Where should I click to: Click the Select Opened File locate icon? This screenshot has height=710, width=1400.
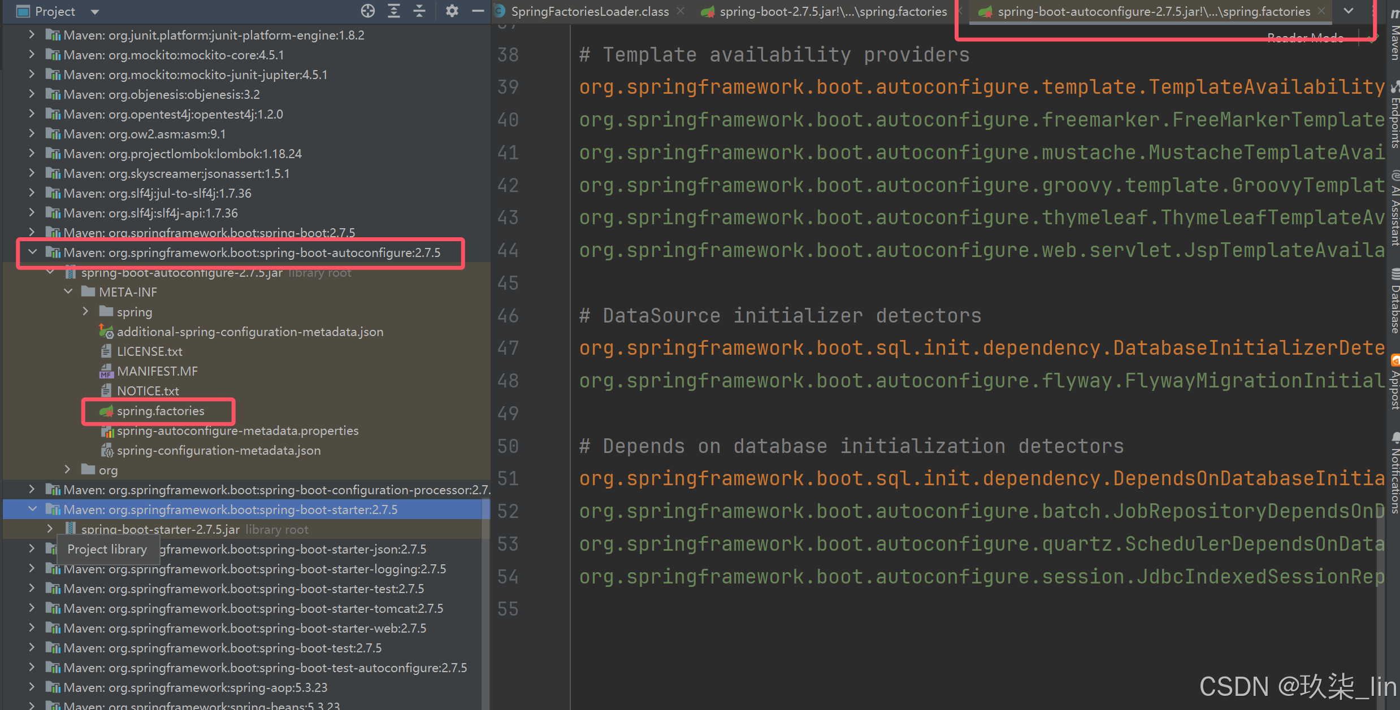[367, 11]
